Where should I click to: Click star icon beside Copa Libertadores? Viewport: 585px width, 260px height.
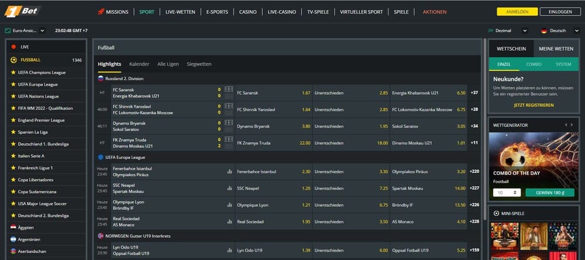coord(13,180)
